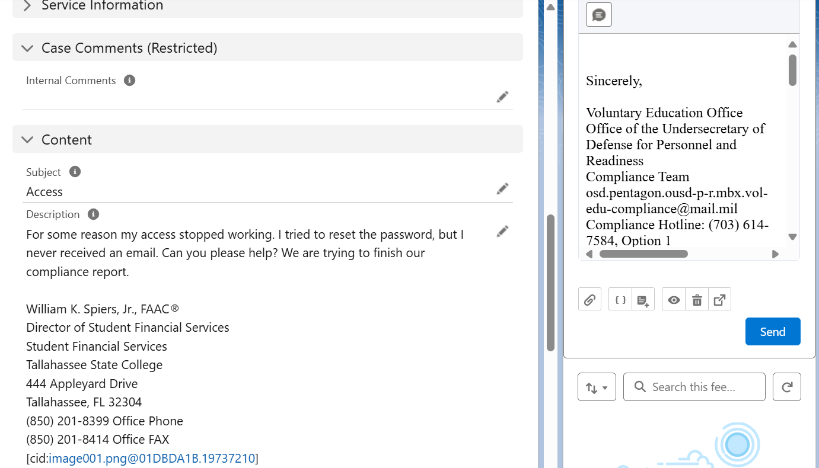Pop out the email composer window
Viewport: 819px width, 468px height.
point(719,300)
